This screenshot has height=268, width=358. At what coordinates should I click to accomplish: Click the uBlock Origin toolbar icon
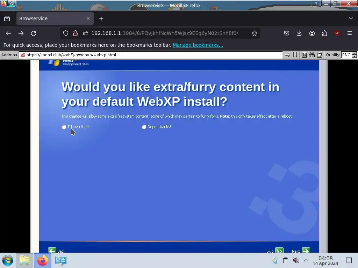(x=337, y=33)
